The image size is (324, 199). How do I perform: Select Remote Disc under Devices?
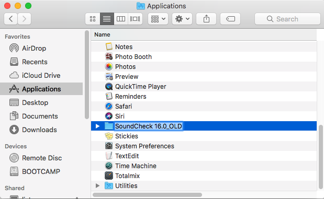(41, 158)
